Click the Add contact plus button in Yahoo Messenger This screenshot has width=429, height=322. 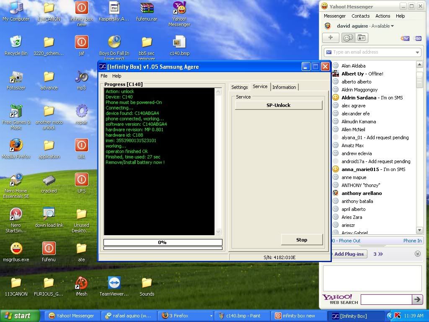coord(331,38)
